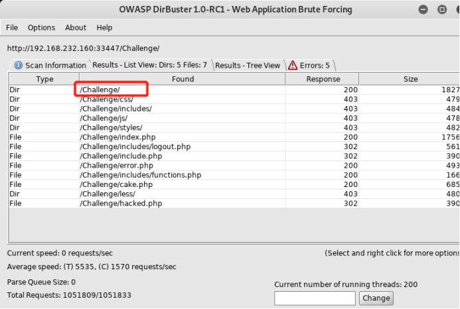The width and height of the screenshot is (460, 309).
Task: Click the 403 response of /Challenge/styles/
Action: pyautogui.click(x=350, y=127)
